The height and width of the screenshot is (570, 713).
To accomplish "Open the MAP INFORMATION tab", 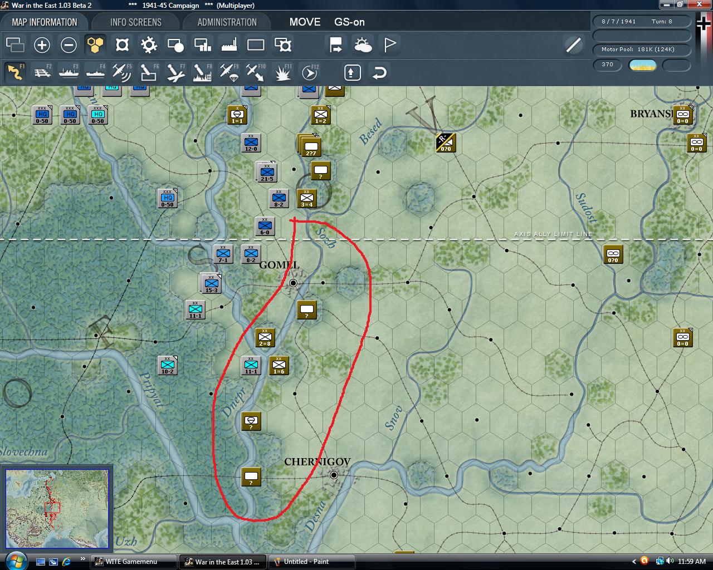I will tap(45, 22).
